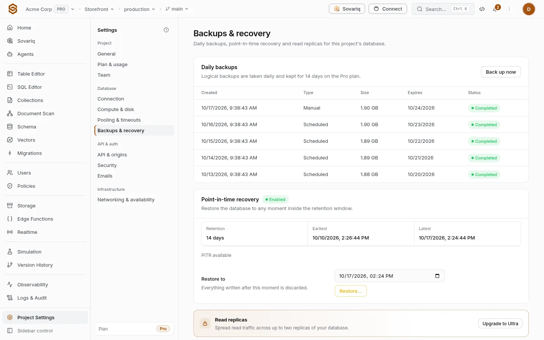Click the Restore... button
Viewport: 544px width, 340px height.
(351, 291)
